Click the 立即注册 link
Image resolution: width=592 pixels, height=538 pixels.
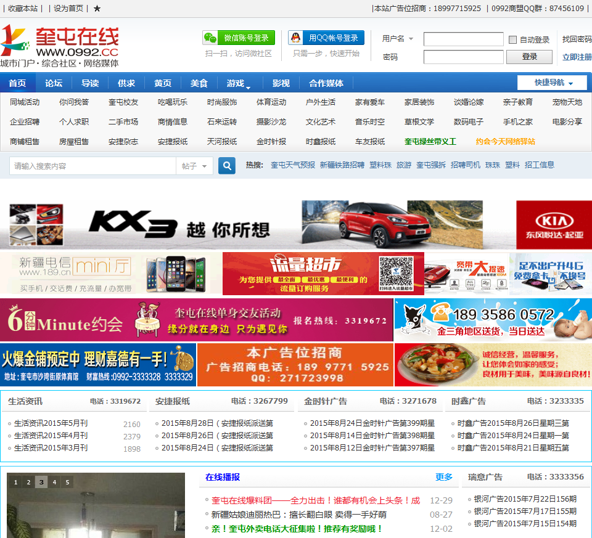click(x=577, y=57)
